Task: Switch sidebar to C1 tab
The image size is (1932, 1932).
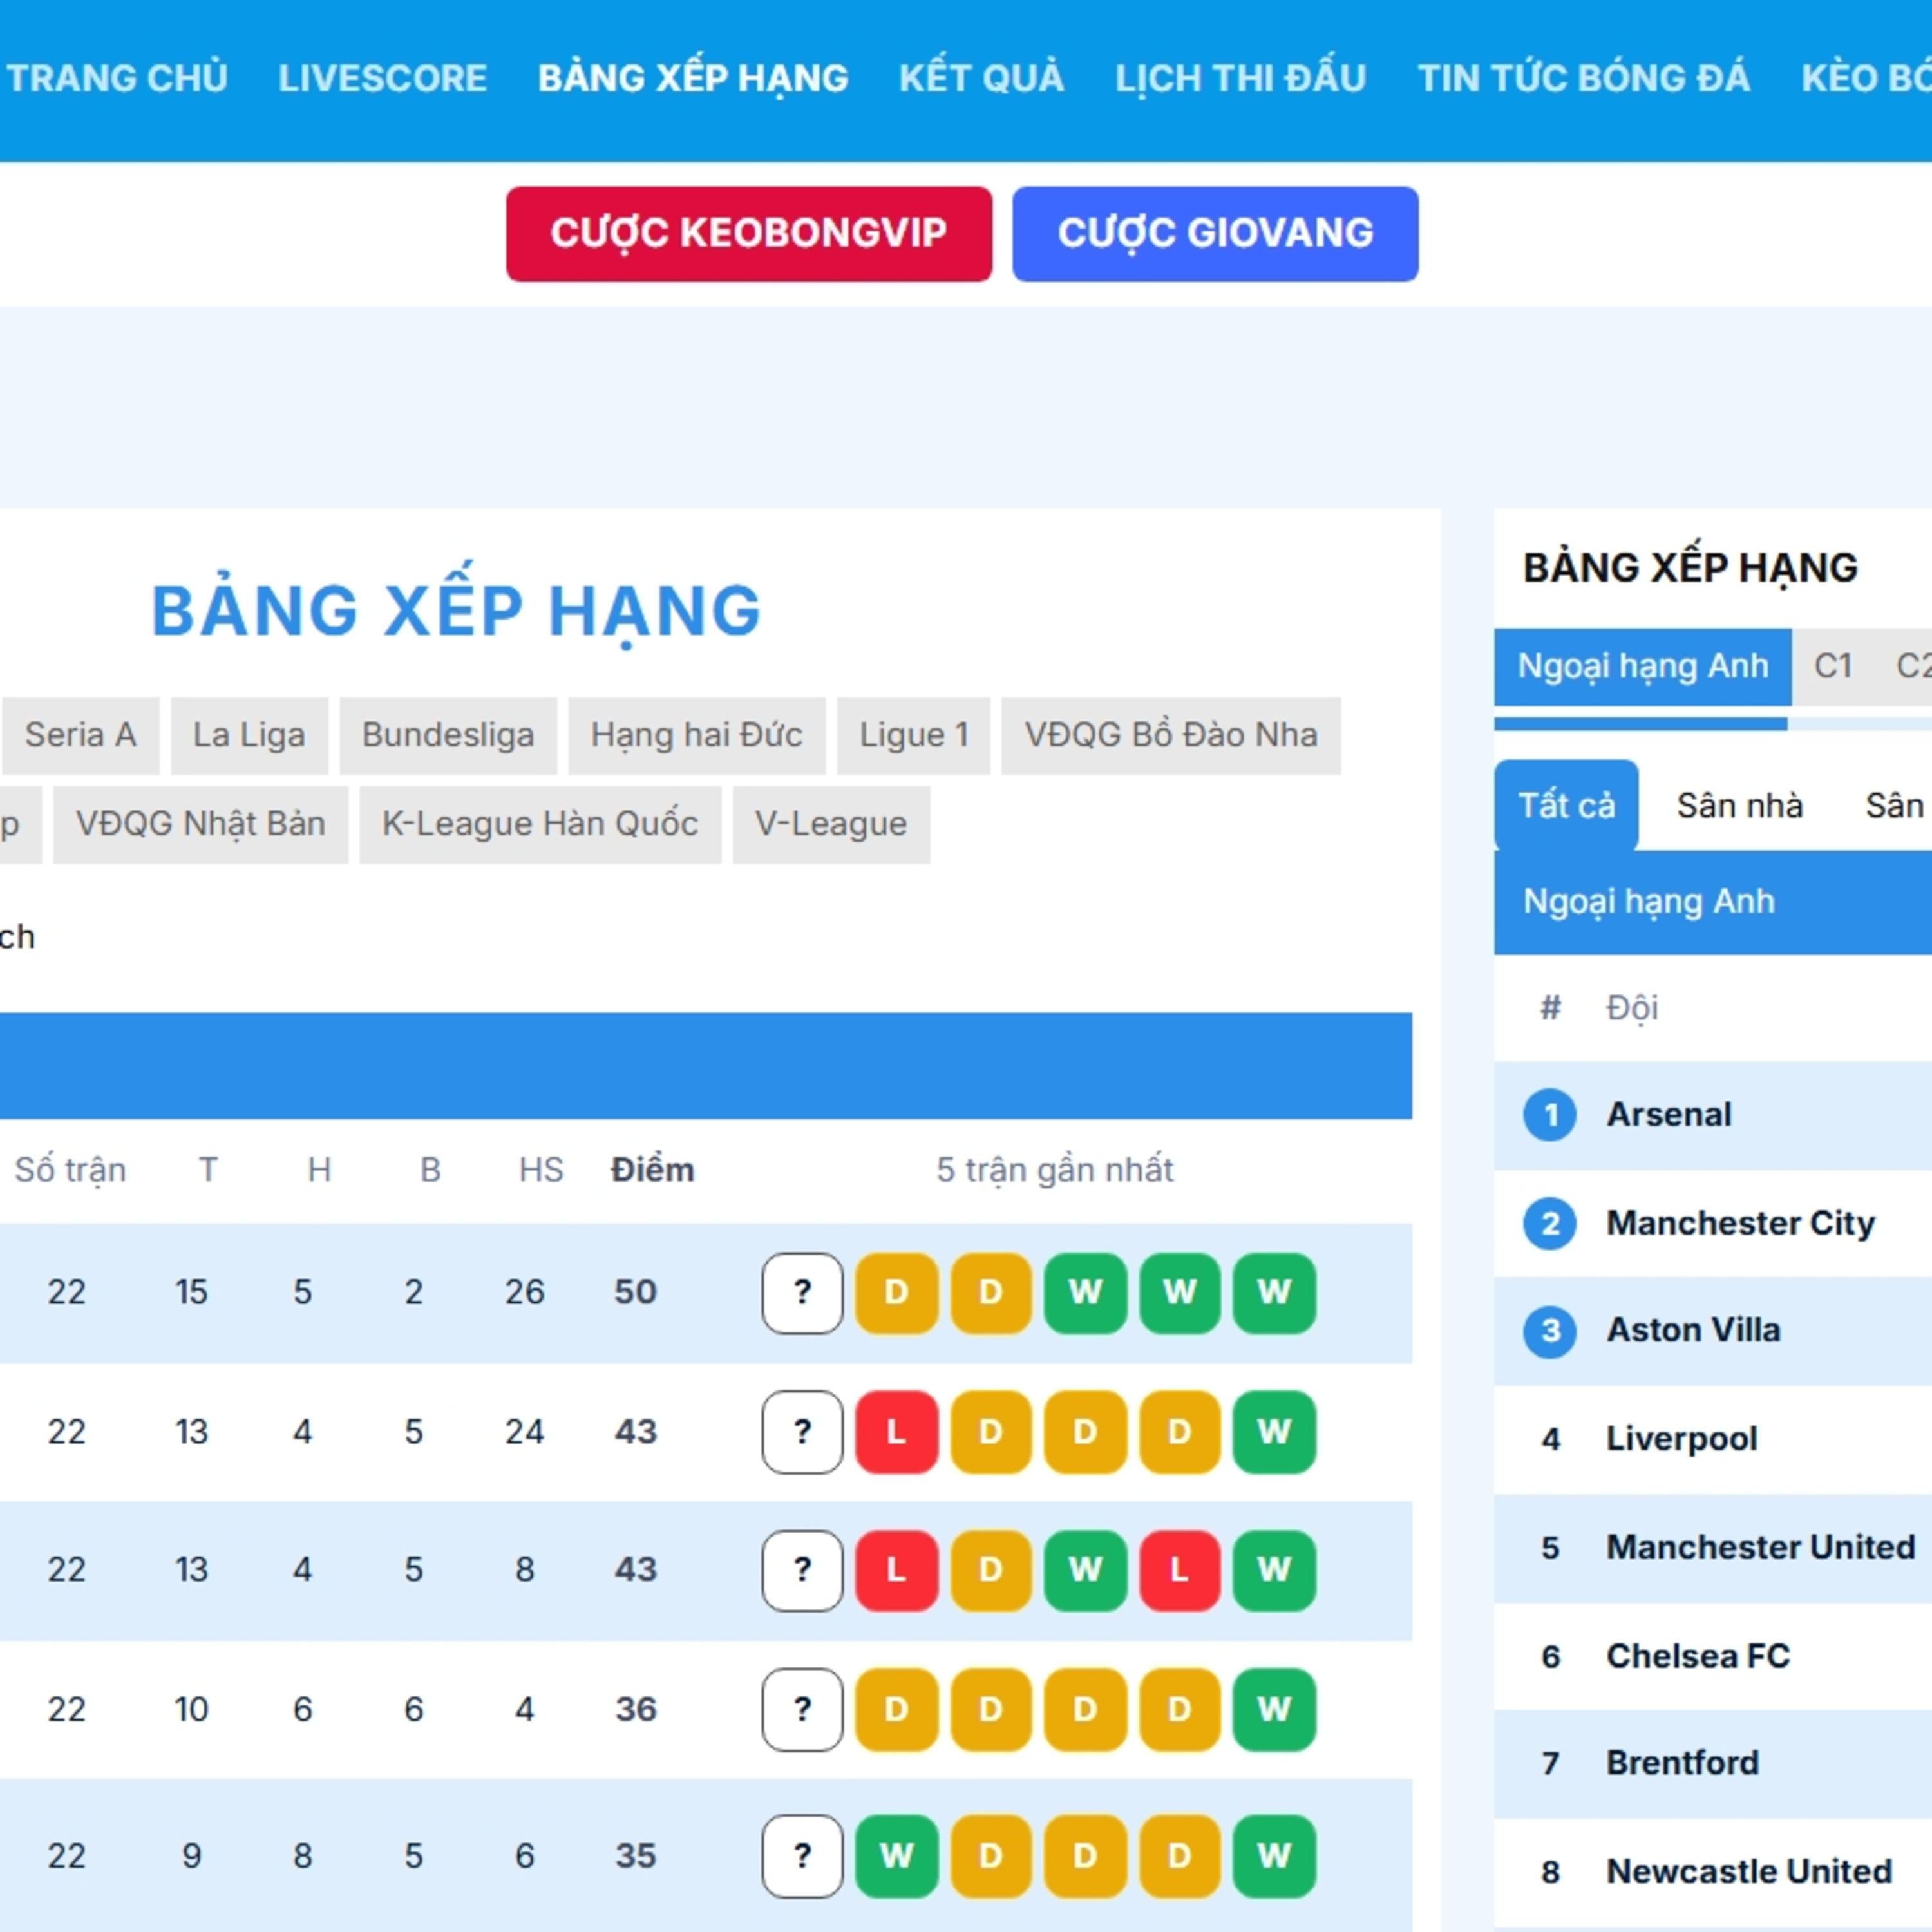Action: pos(1833,666)
